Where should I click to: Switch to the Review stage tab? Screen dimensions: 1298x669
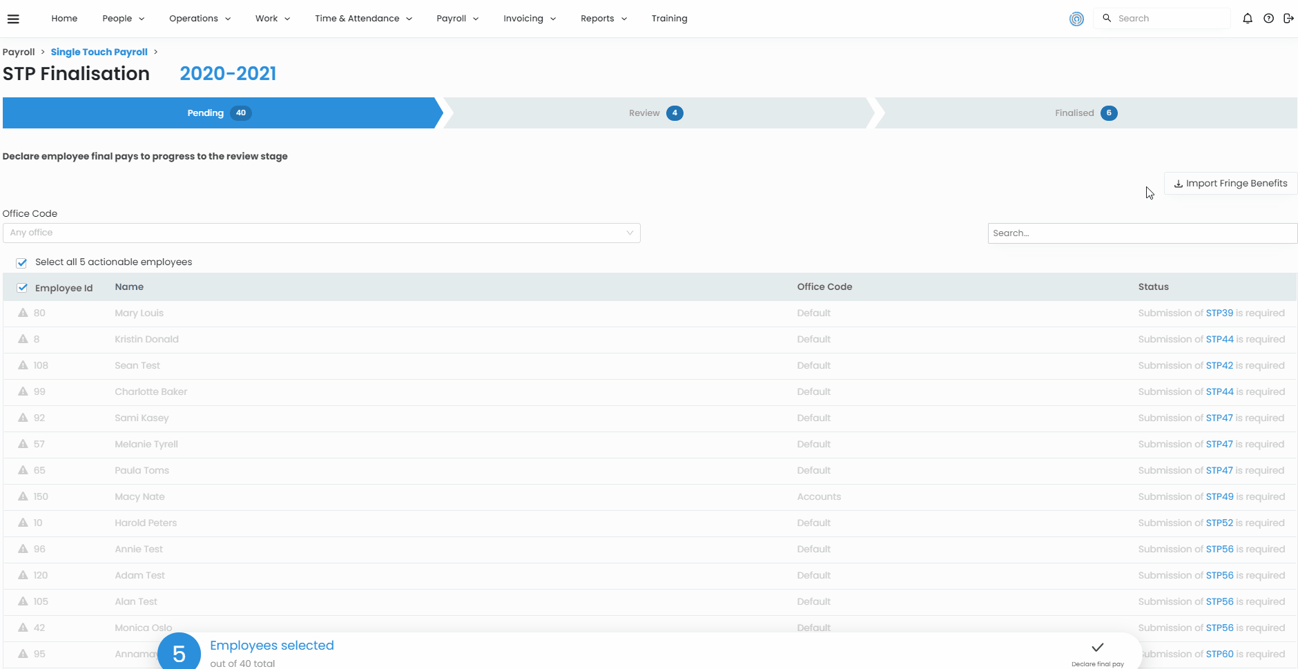pyautogui.click(x=655, y=113)
